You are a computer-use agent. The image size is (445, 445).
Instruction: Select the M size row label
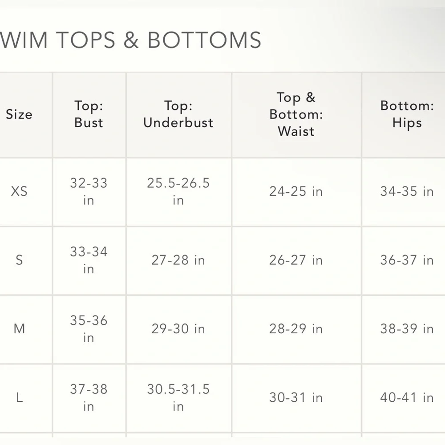(19, 329)
